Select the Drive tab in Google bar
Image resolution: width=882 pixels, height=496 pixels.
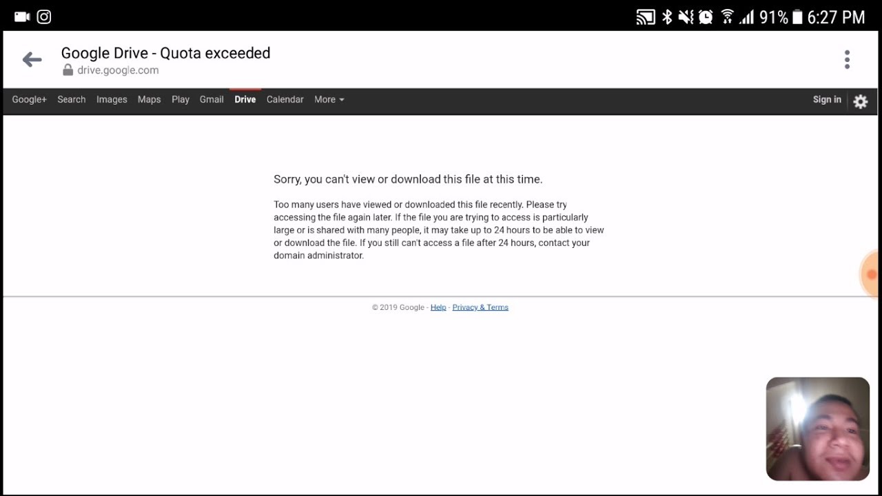[245, 99]
